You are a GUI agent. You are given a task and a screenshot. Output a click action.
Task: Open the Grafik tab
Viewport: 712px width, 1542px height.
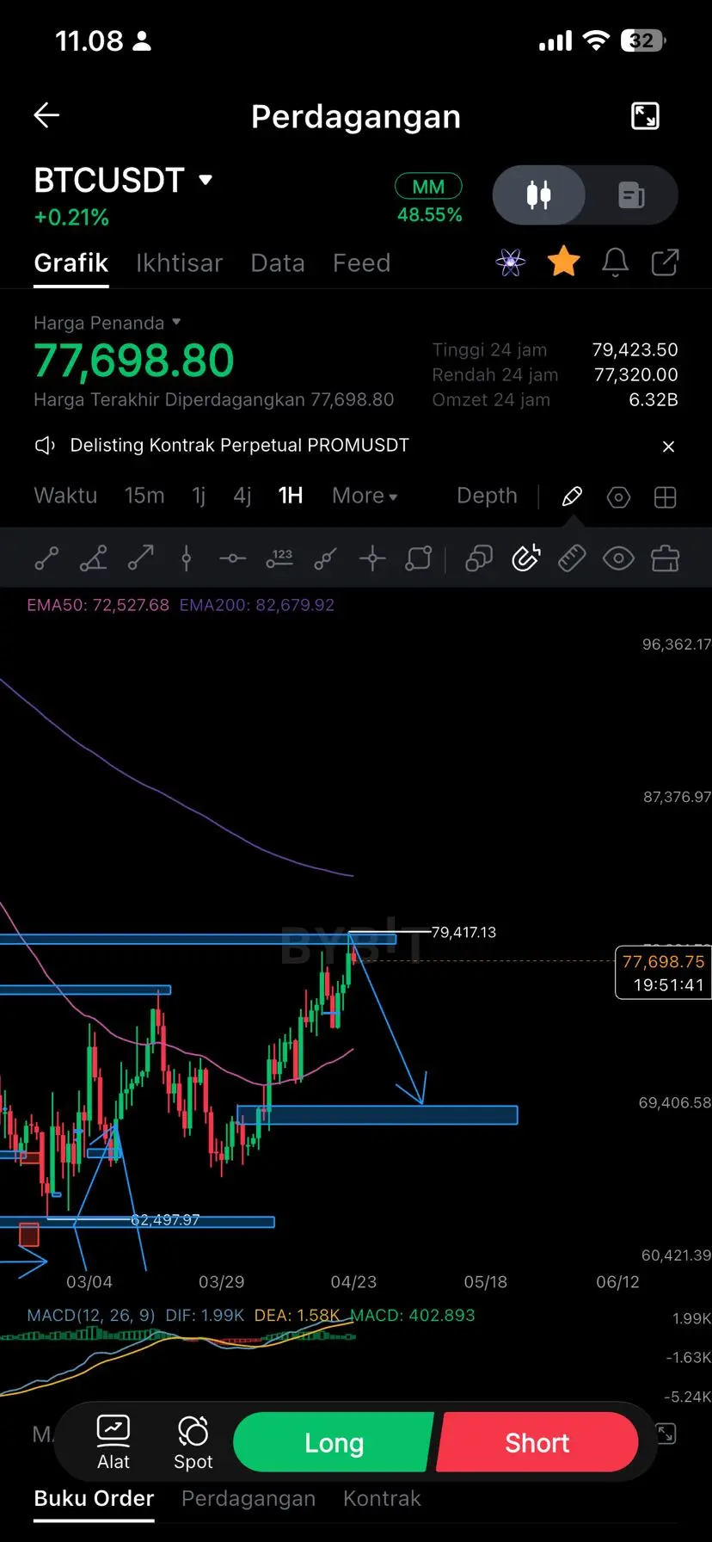(71, 262)
